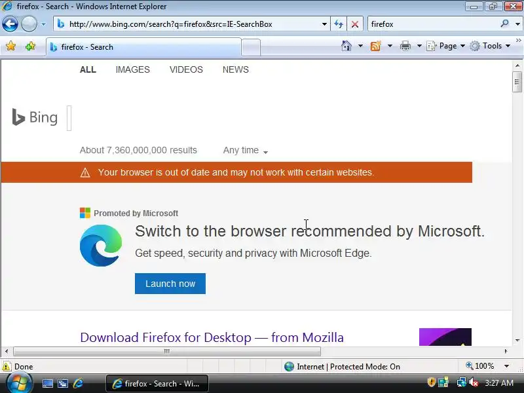This screenshot has width=524, height=393.
Task: Expand the zoom level dropdown arrow
Action: click(x=506, y=366)
